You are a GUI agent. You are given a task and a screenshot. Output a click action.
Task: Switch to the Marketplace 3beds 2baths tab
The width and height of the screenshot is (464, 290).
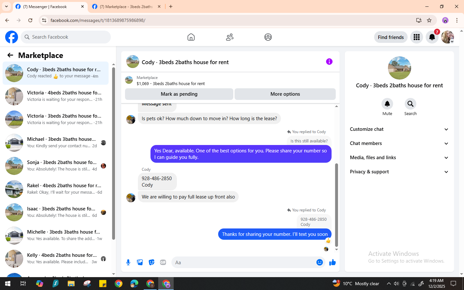(x=126, y=6)
